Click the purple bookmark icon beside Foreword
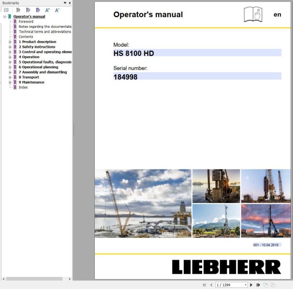The image size is (293, 289). 15,21
